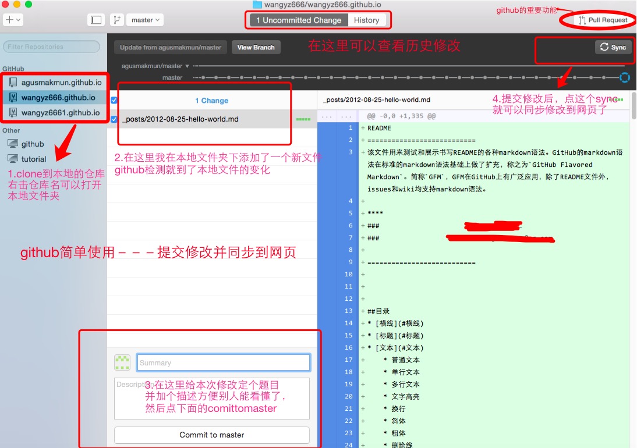Click the wangyz6661.github.io repo icon
Screen dimensions: 637x448
point(13,112)
